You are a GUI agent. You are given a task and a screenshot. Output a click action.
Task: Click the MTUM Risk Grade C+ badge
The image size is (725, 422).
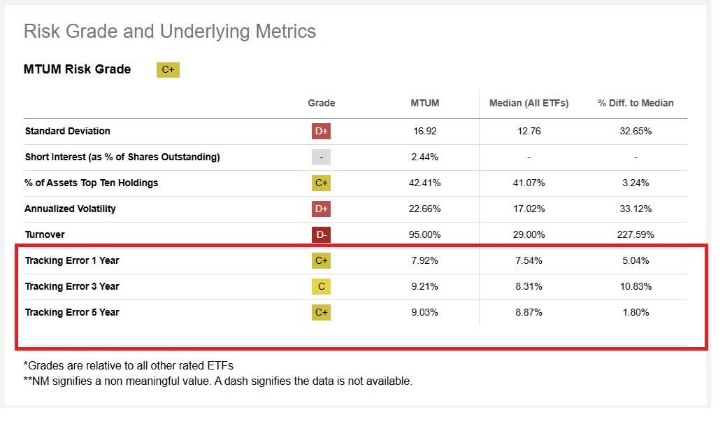[168, 69]
